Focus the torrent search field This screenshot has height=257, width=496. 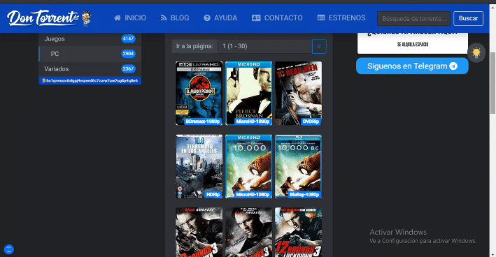[413, 18]
